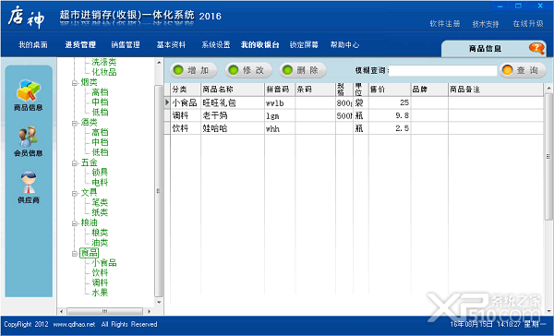Click tree panel scroll up arrow

tap(159, 63)
